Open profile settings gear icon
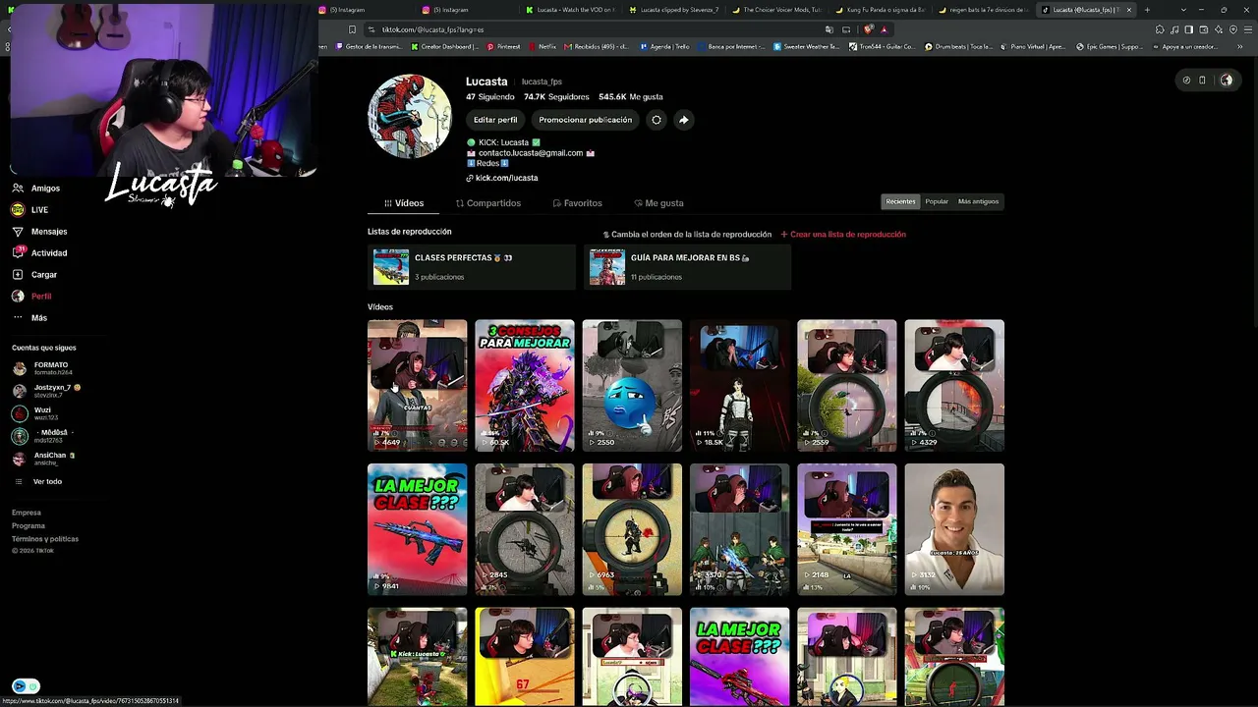The image size is (1258, 707). [x=657, y=120]
